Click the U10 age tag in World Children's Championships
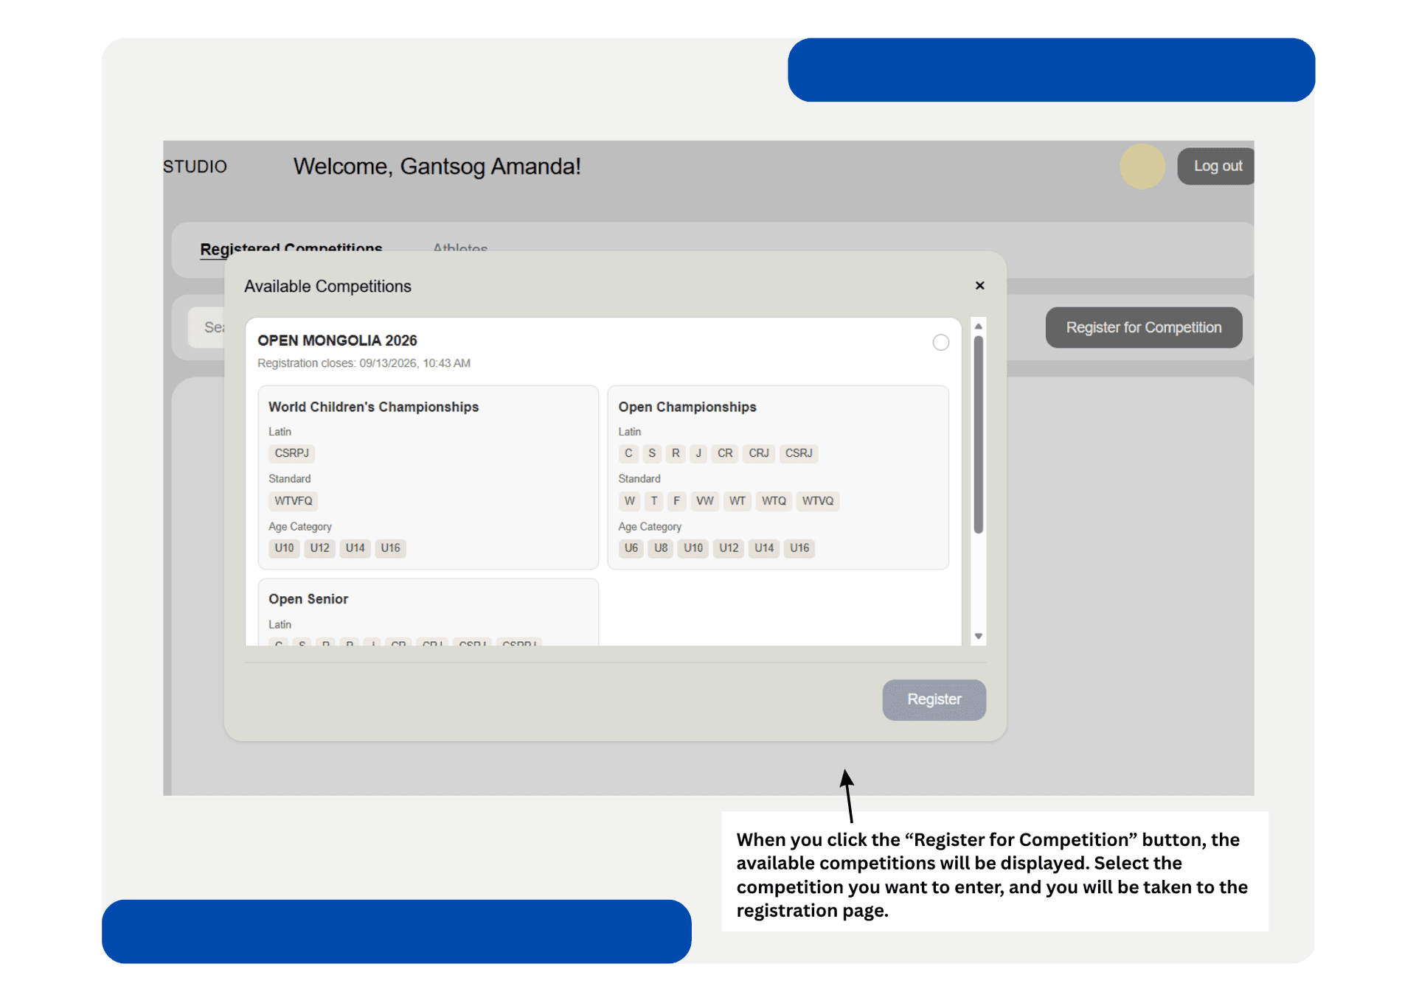Screen dimensions: 1416x1000 click(x=284, y=548)
